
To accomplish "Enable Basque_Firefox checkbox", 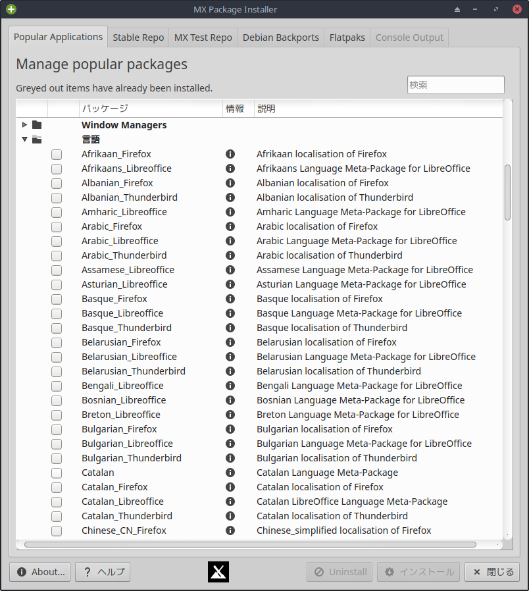I will (57, 299).
